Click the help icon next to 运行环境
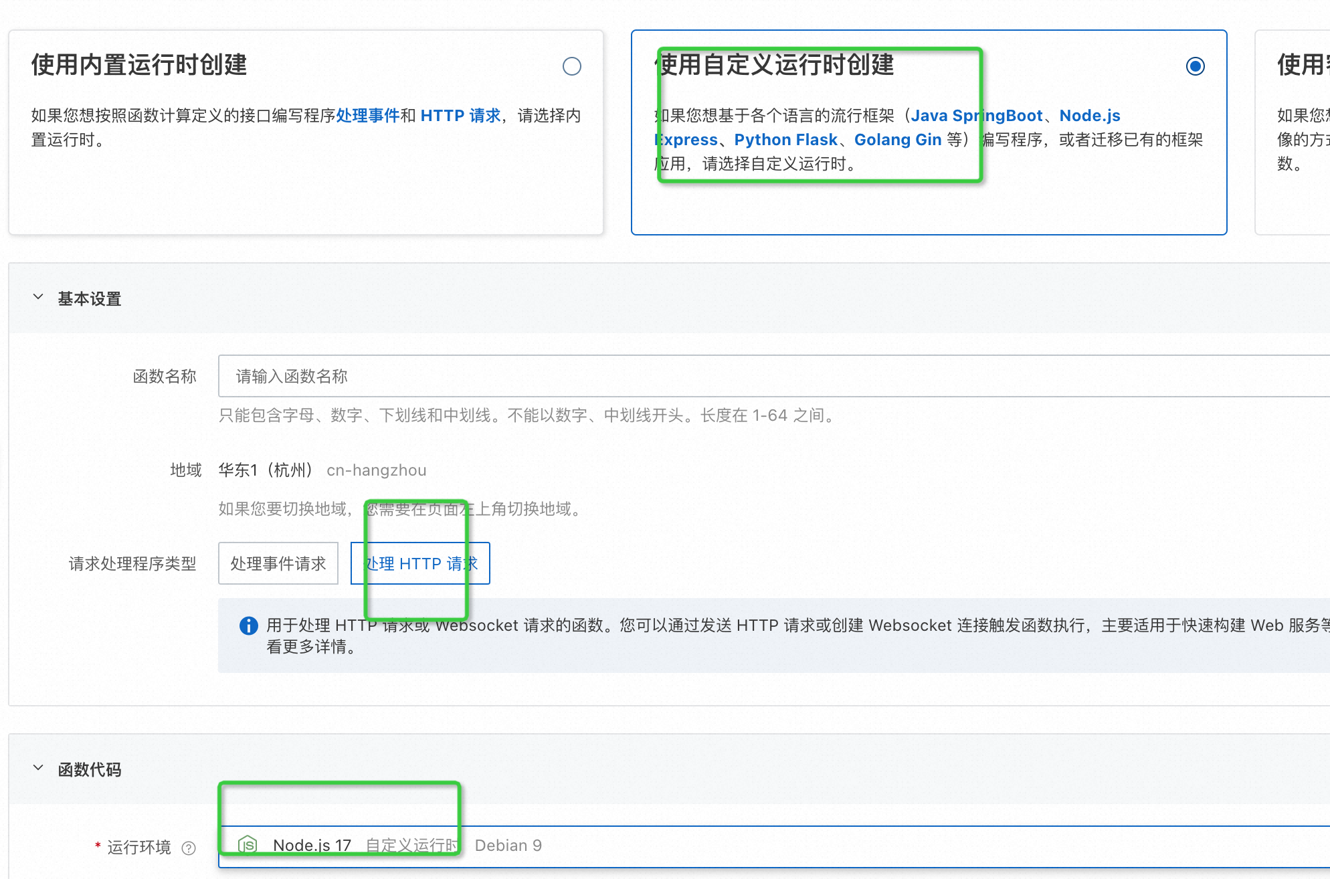Image resolution: width=1330 pixels, height=879 pixels. tap(189, 848)
